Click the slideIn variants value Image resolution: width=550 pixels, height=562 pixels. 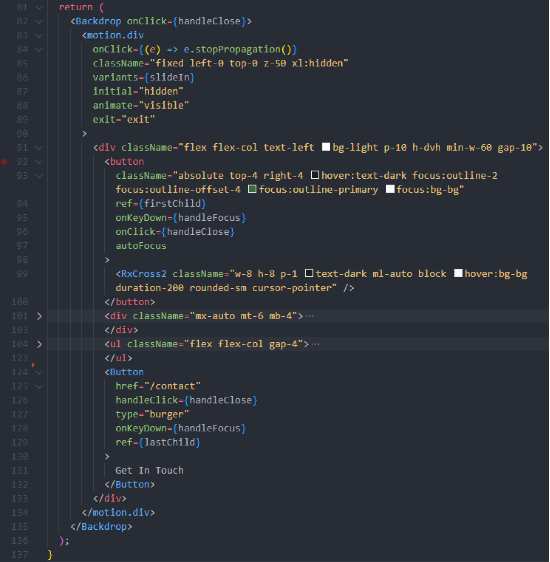pyautogui.click(x=169, y=77)
